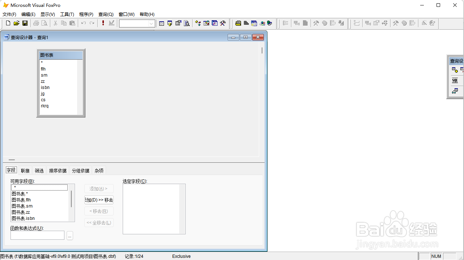Viewport: 464px width, 260px height.
Task: Open the Task Pane Manager icon
Action: pos(214,23)
